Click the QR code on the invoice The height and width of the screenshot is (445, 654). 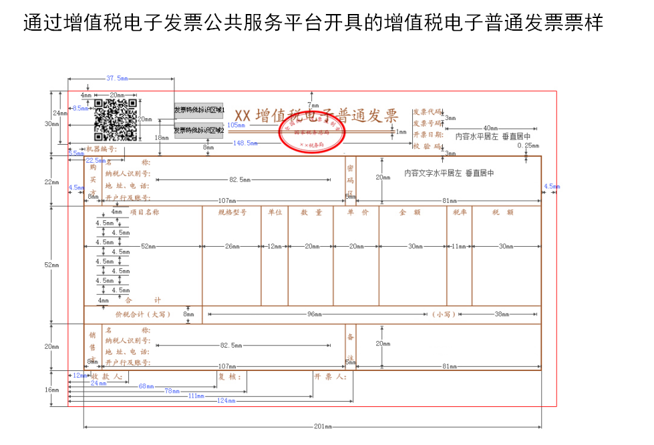coord(115,120)
